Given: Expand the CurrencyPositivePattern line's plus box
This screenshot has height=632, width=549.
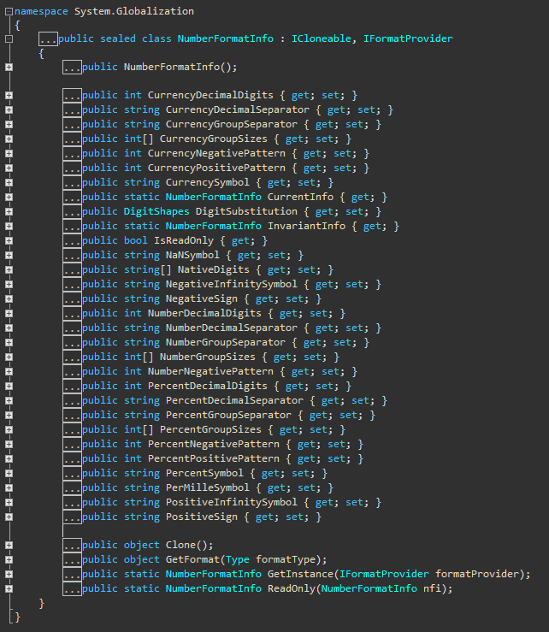Looking at the screenshot, I should pyautogui.click(x=9, y=168).
